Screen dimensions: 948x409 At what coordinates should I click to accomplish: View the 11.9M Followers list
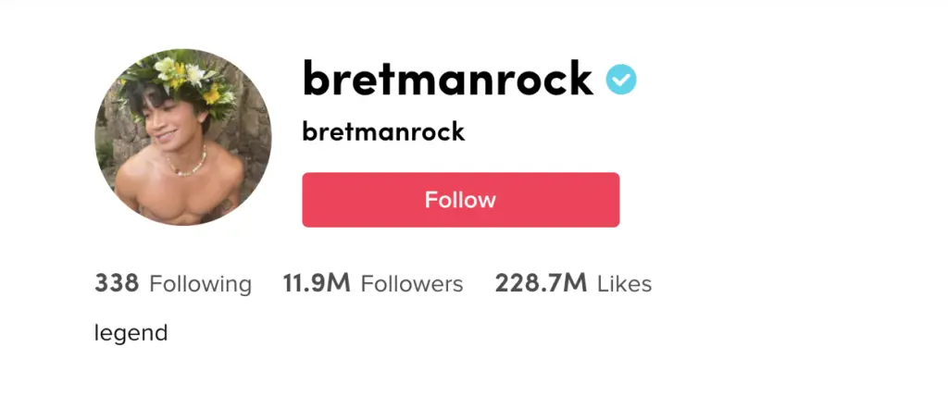373,283
